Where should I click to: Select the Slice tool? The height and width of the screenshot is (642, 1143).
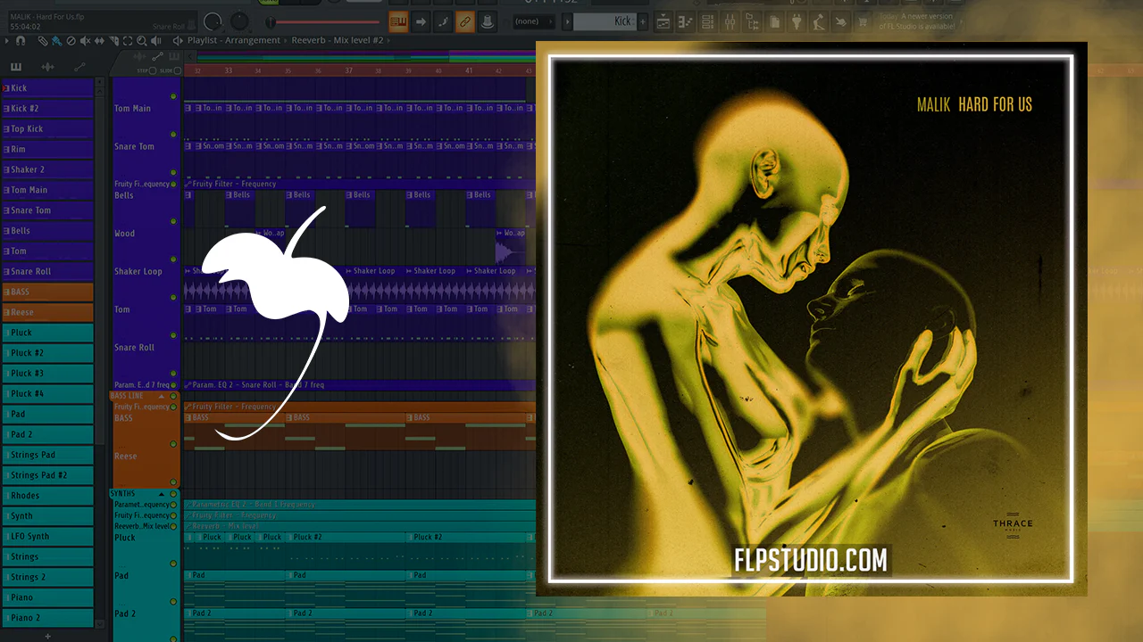click(114, 41)
